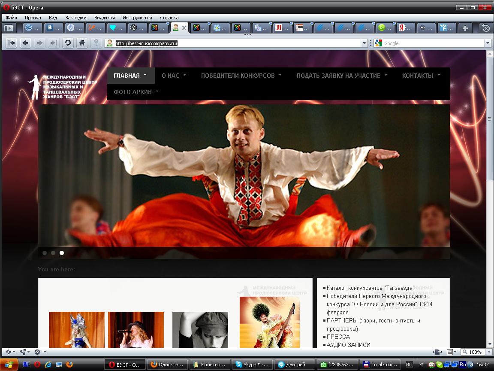Viewport: 494px width, 371px height.
Task: Go to the browser Home page
Action: tap(82, 43)
